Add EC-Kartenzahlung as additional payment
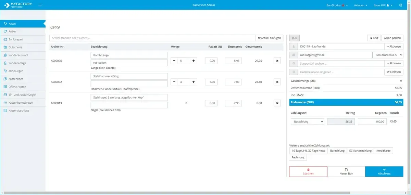 coord(360,151)
